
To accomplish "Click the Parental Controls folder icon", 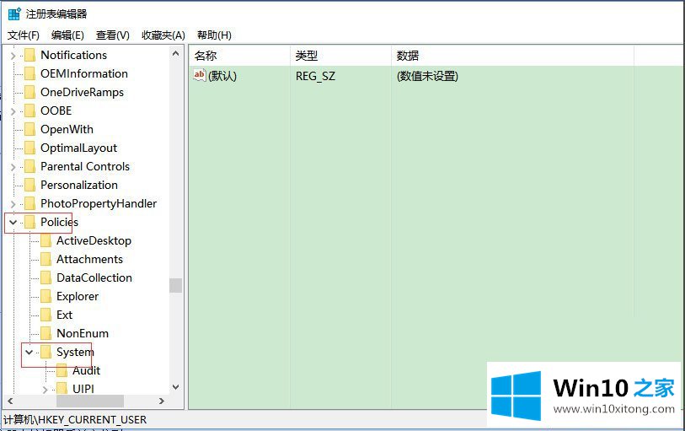I will pos(29,166).
